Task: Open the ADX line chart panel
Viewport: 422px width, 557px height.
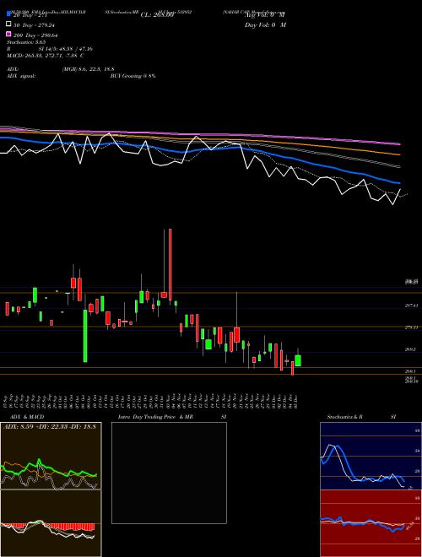Action: 51,456
